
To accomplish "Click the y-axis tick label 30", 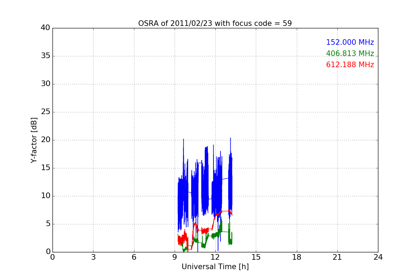I will point(45,84).
